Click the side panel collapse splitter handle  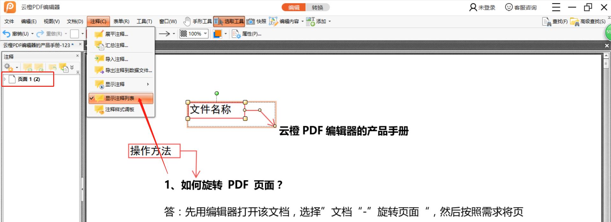pos(82,189)
